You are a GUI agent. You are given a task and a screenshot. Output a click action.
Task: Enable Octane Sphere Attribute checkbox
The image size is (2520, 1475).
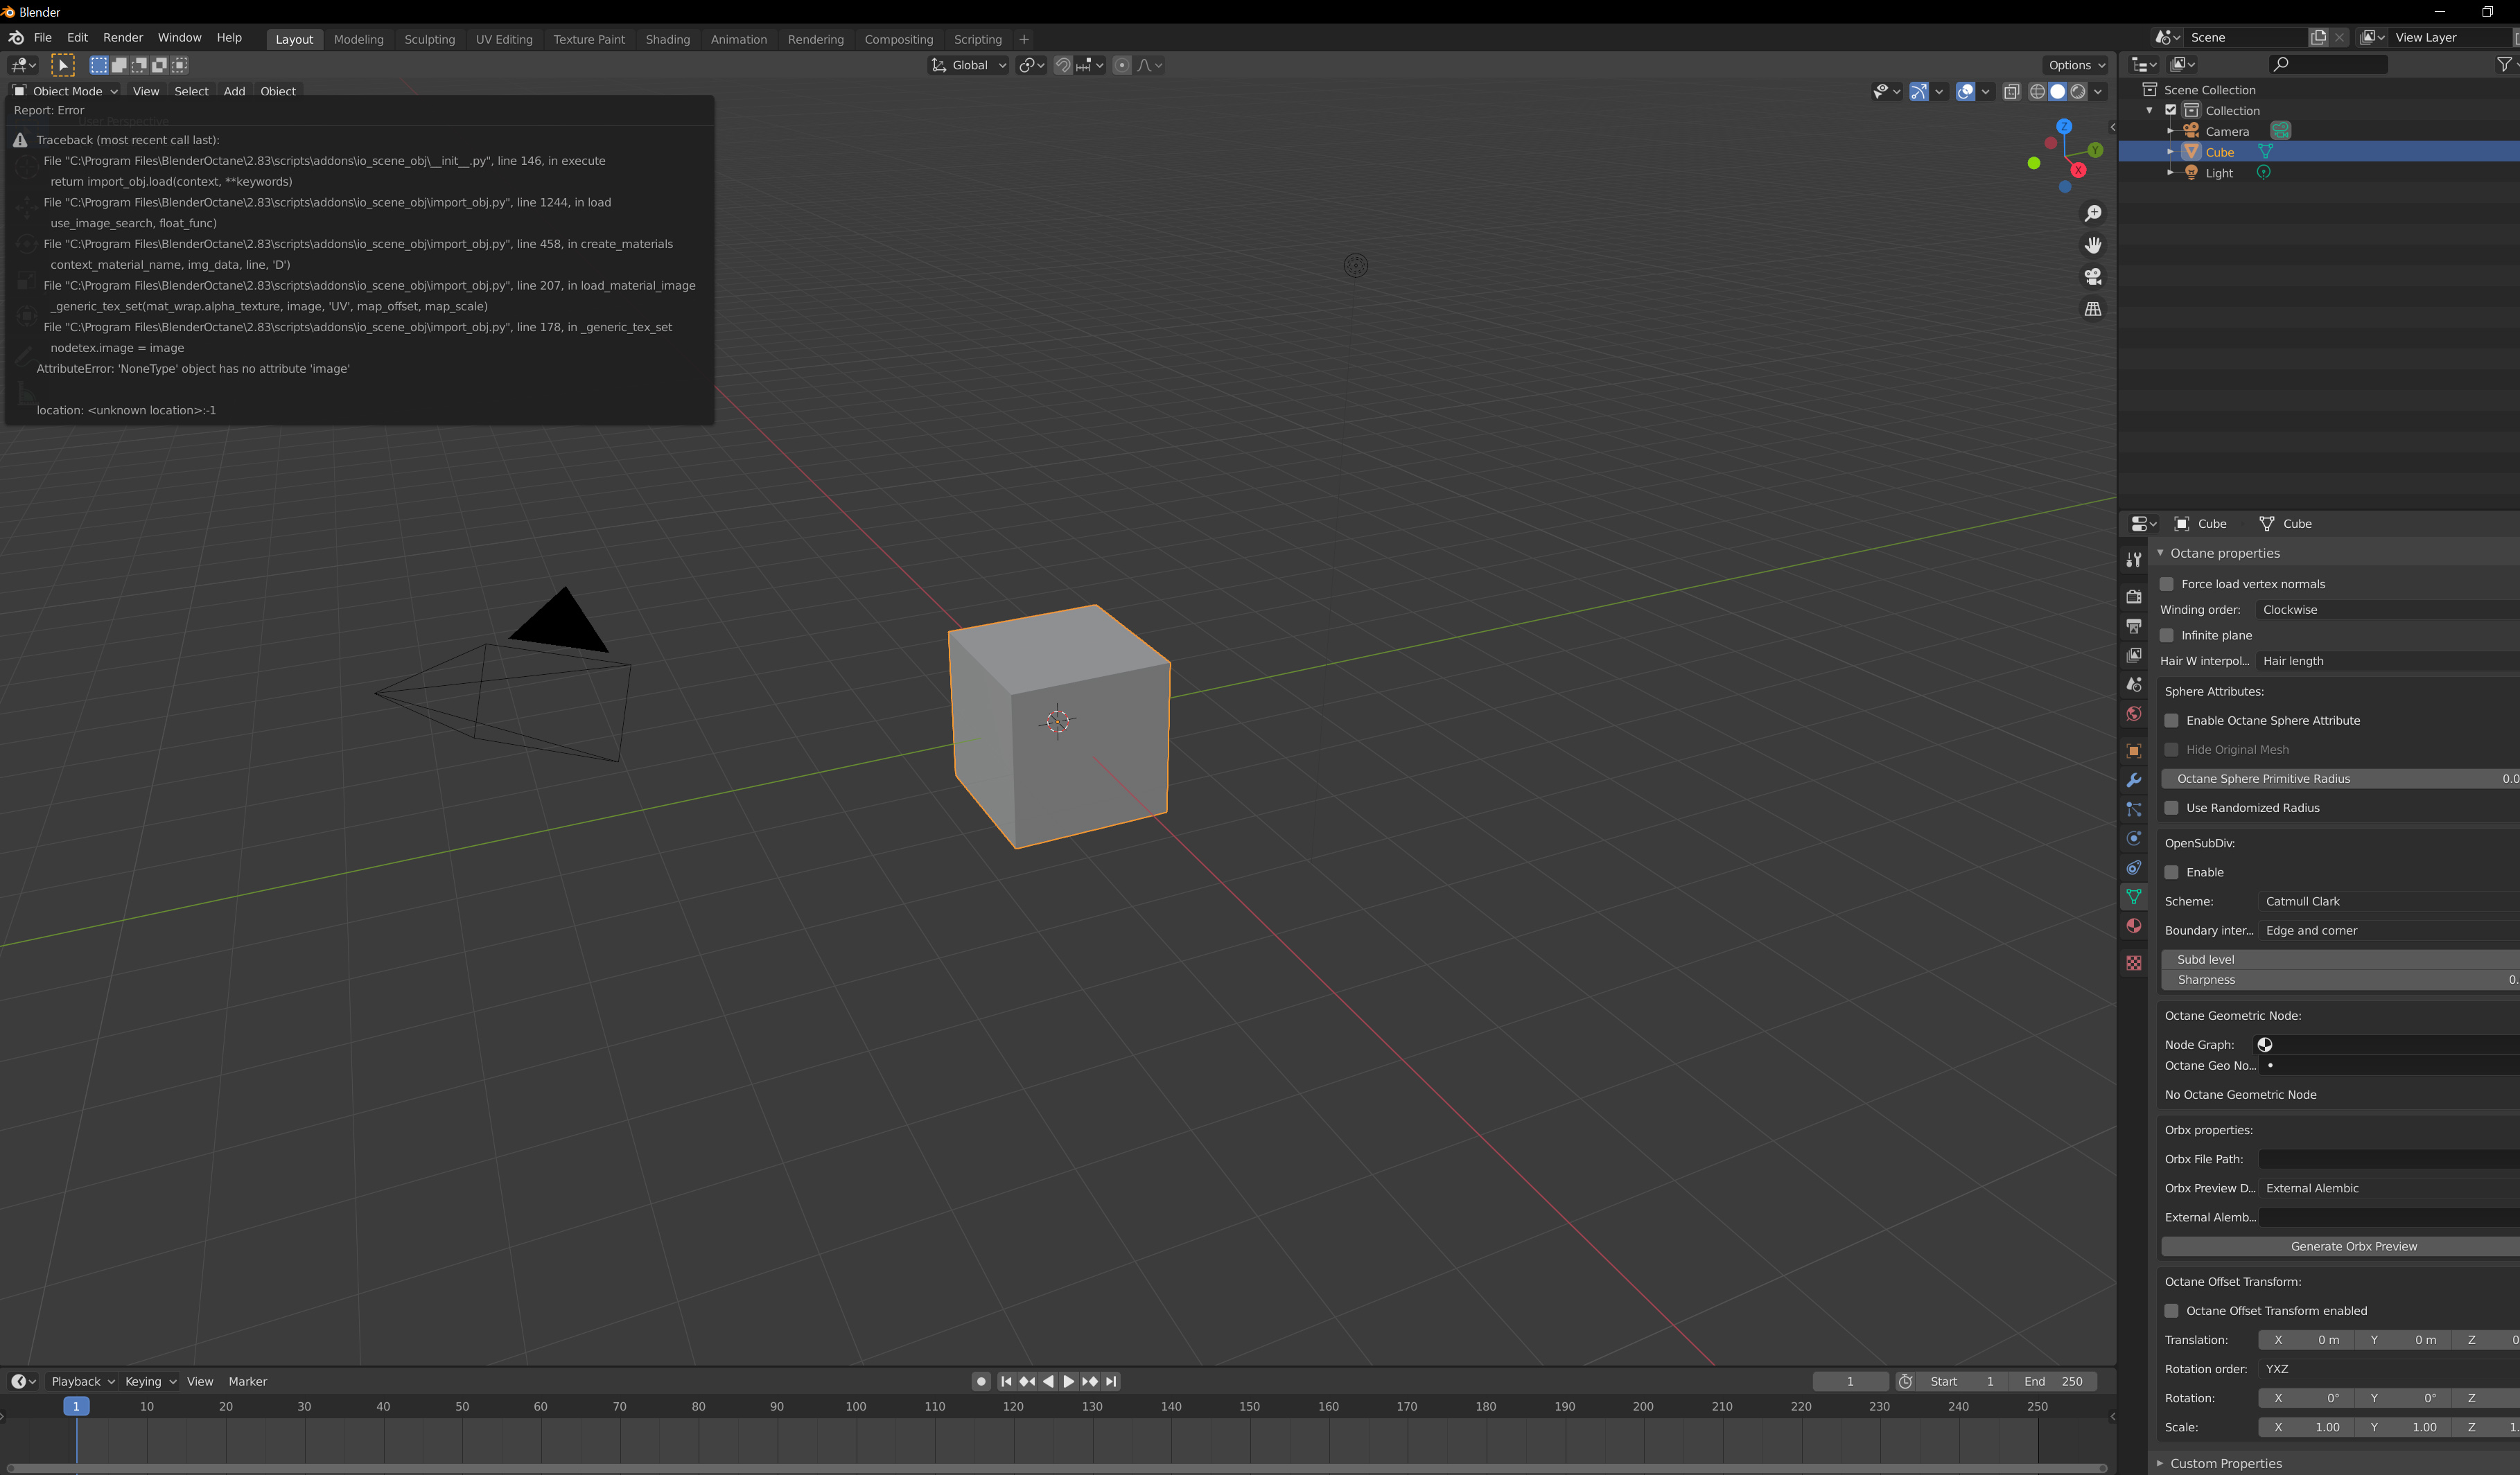coord(2171,721)
